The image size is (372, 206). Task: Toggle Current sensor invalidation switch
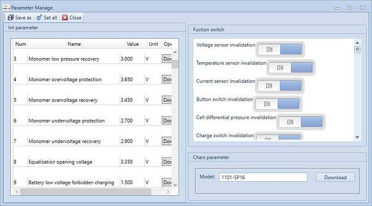click(x=280, y=86)
